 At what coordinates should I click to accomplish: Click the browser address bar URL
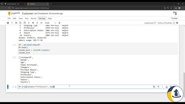point(32,8)
